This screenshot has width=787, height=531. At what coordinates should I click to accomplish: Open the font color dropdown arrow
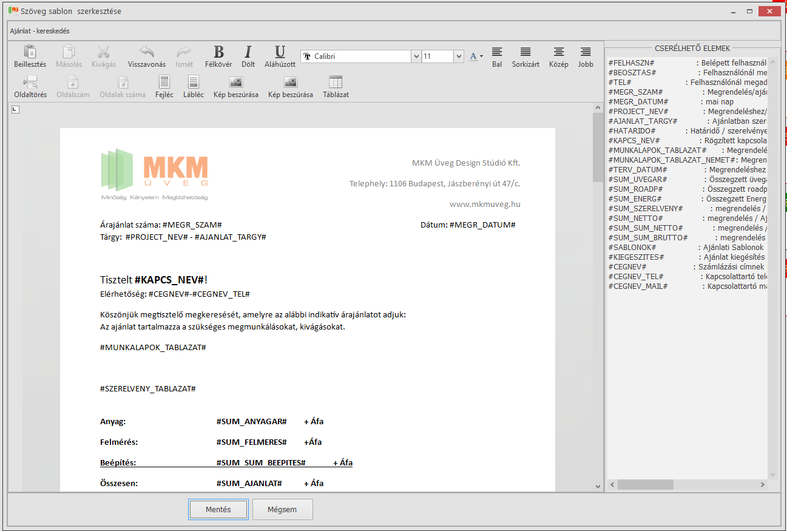(x=481, y=56)
